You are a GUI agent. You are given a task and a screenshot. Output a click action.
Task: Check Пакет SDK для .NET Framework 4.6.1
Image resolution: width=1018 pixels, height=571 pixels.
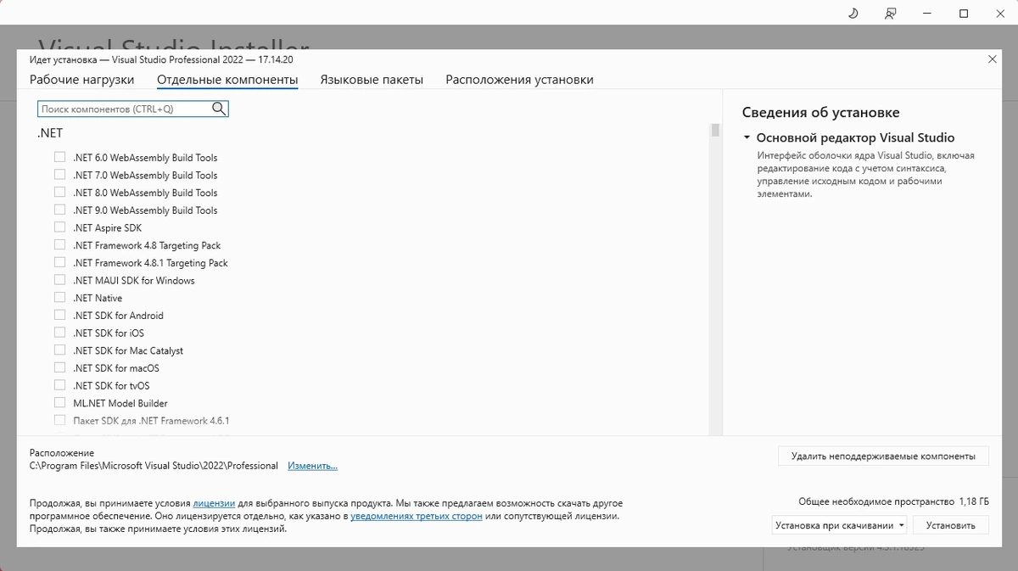tap(59, 420)
